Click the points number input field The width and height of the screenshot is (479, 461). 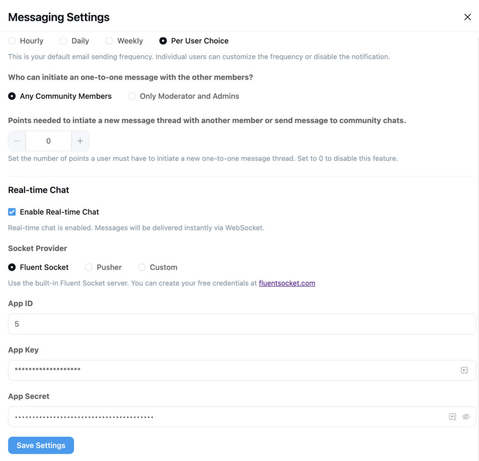click(x=49, y=141)
